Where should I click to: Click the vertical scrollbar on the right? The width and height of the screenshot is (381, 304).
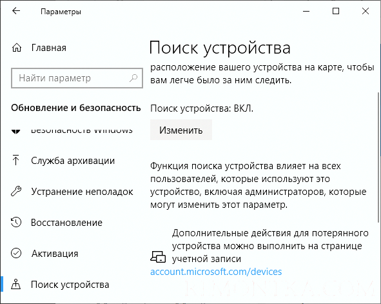pos(378,157)
